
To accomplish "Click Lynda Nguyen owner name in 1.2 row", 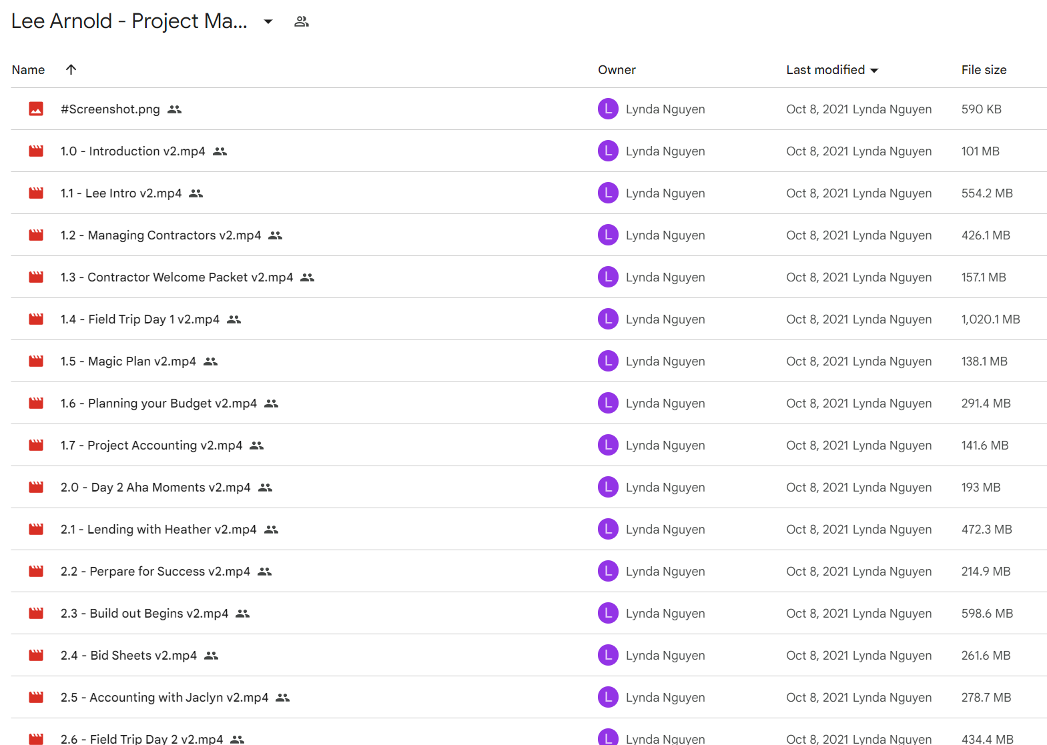I will (x=665, y=235).
